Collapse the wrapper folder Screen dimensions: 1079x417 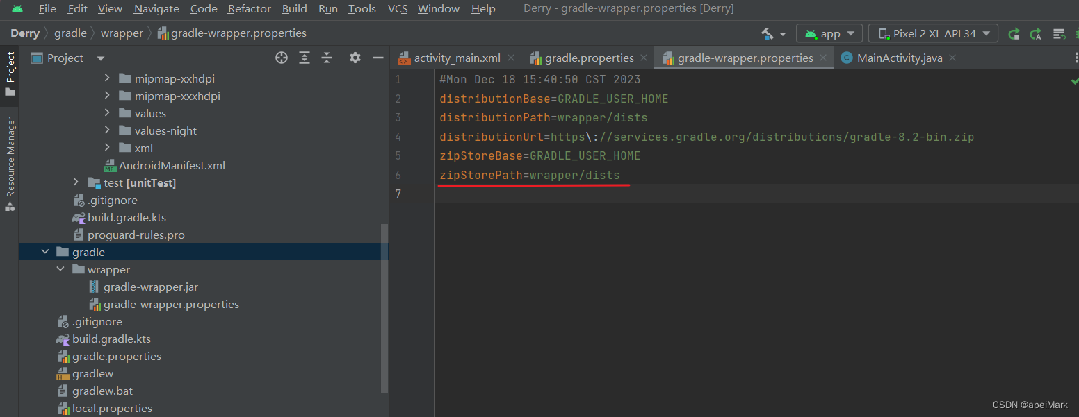click(x=60, y=269)
